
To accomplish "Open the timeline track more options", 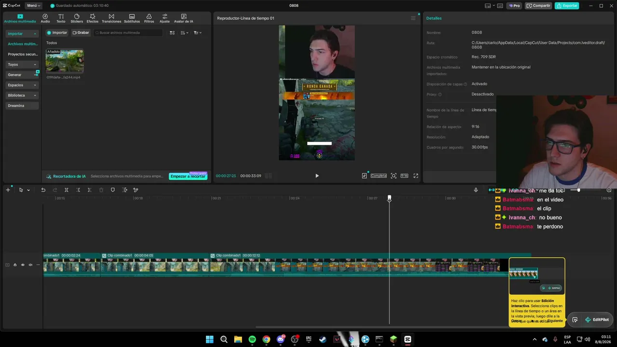I will point(38,265).
